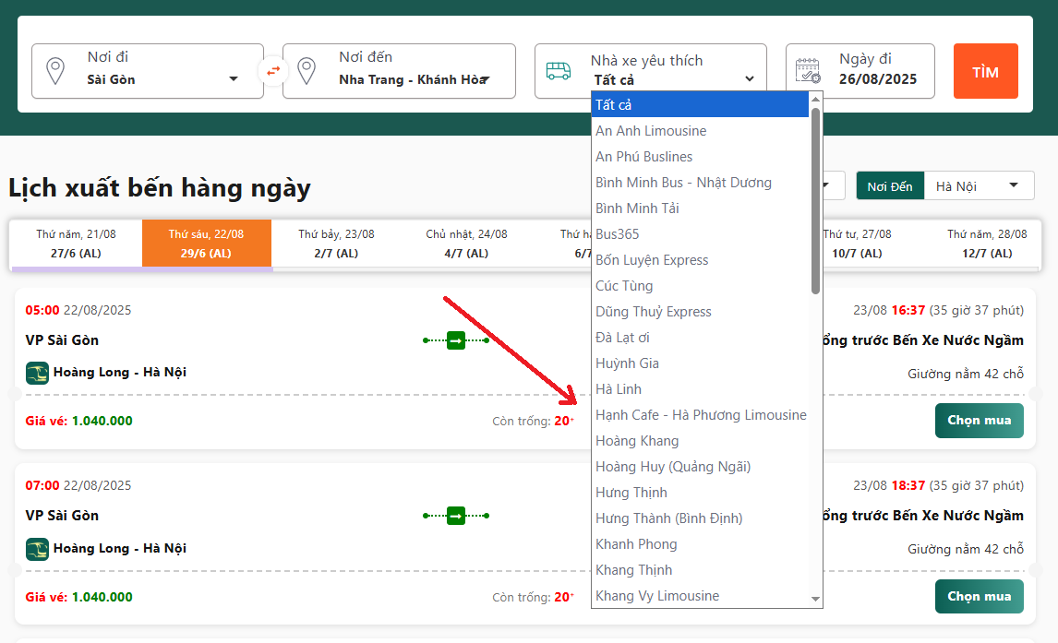This screenshot has width=1058, height=643.
Task: Click the dropdown list scroll up arrow
Action: pos(815,99)
